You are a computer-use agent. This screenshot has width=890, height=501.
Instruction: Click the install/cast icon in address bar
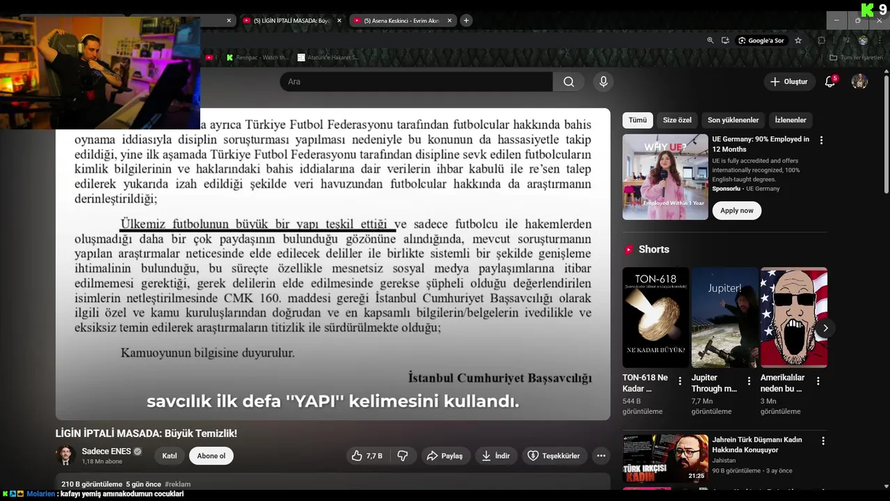pyautogui.click(x=725, y=40)
